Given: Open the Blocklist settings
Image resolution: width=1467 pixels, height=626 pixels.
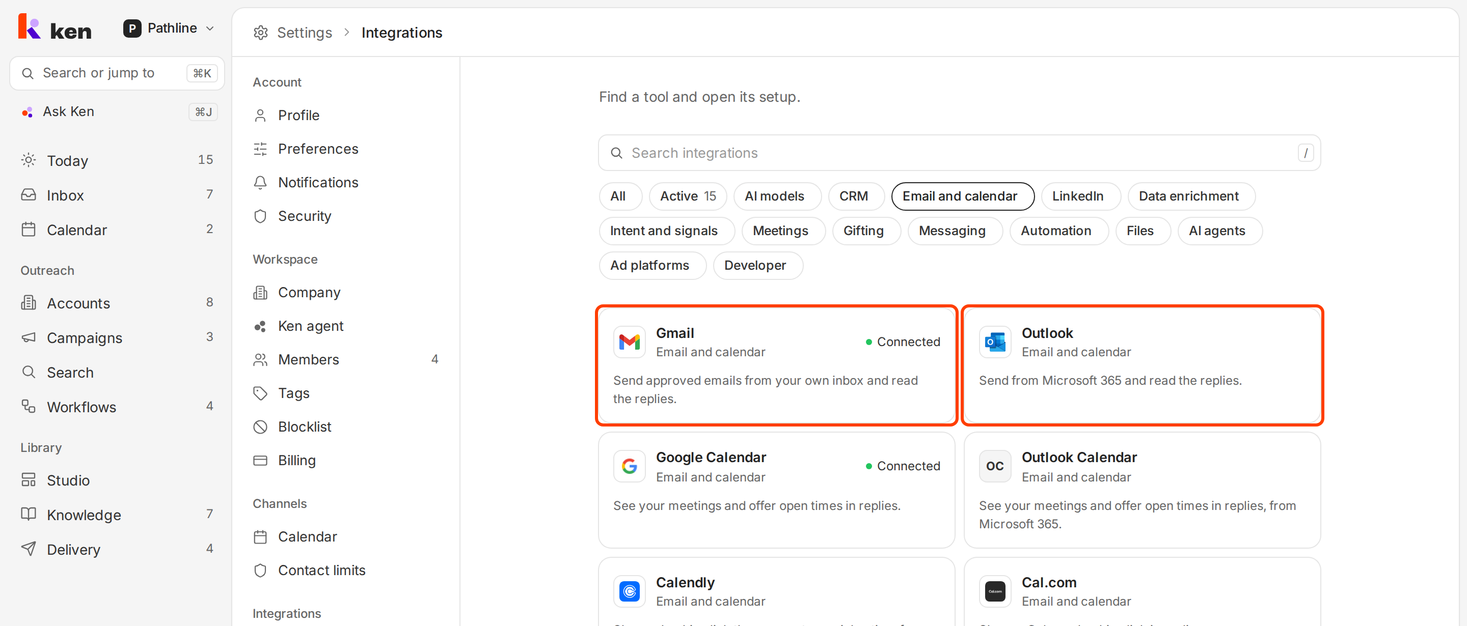Looking at the screenshot, I should tap(346, 427).
